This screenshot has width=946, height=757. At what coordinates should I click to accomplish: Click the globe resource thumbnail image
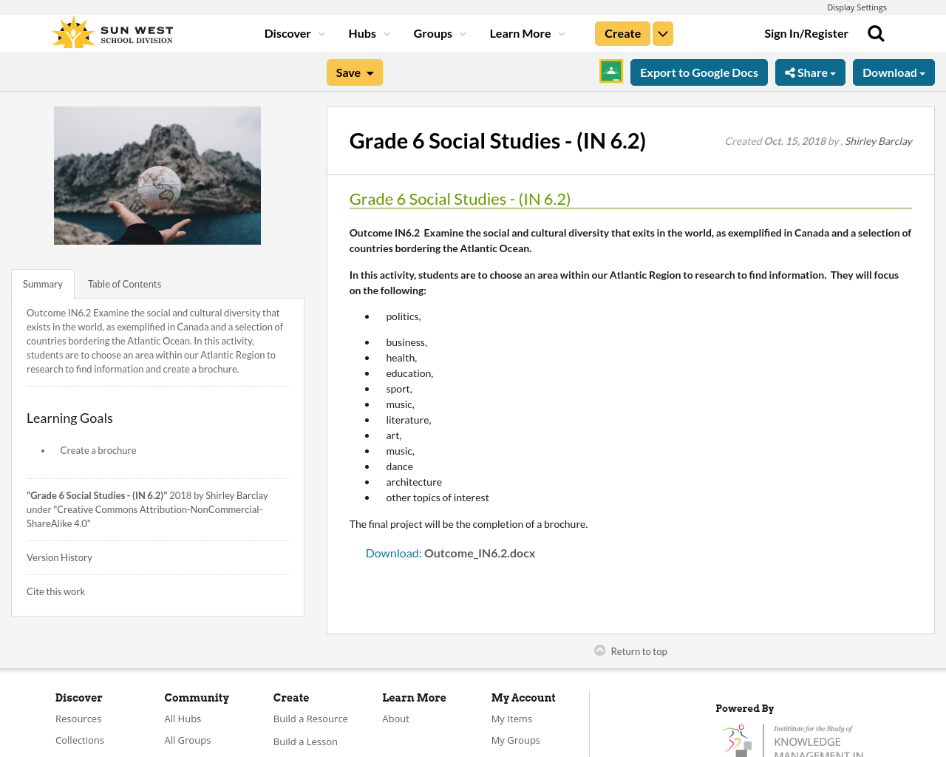(x=157, y=175)
